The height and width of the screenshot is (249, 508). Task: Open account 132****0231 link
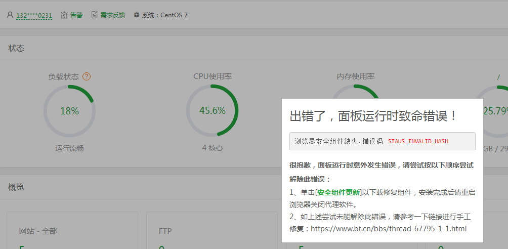pos(34,15)
